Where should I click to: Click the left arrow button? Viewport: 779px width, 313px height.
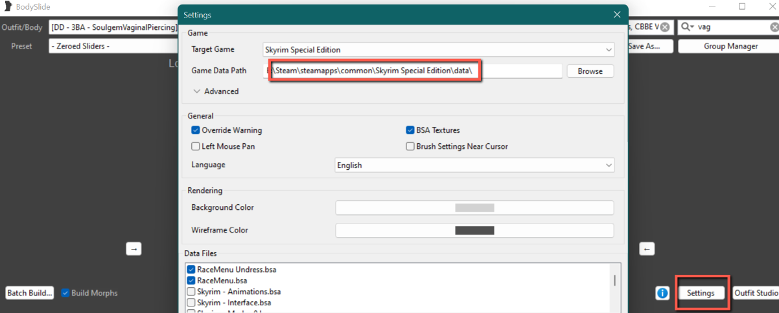tap(647, 249)
